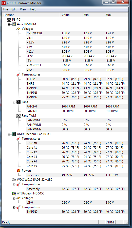Select the FANIN0 fan row

pyautogui.click(x=77, y=107)
